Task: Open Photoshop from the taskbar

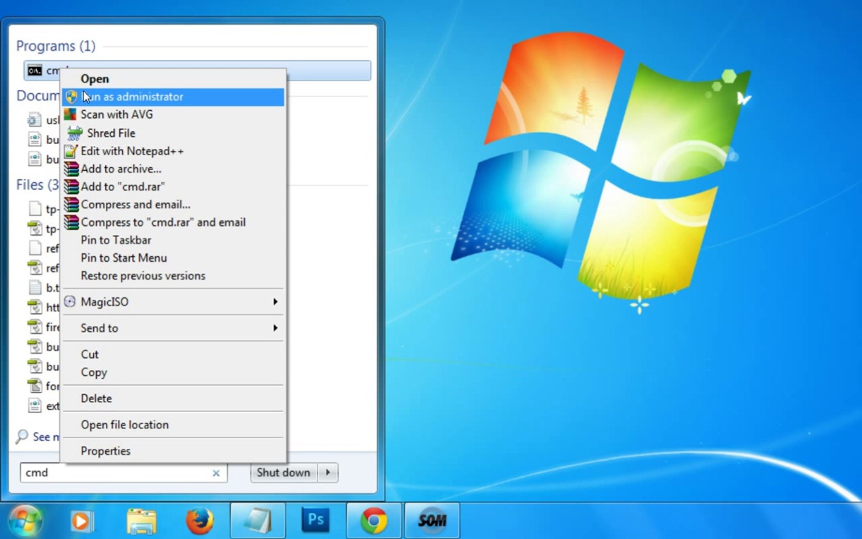Action: point(316,520)
